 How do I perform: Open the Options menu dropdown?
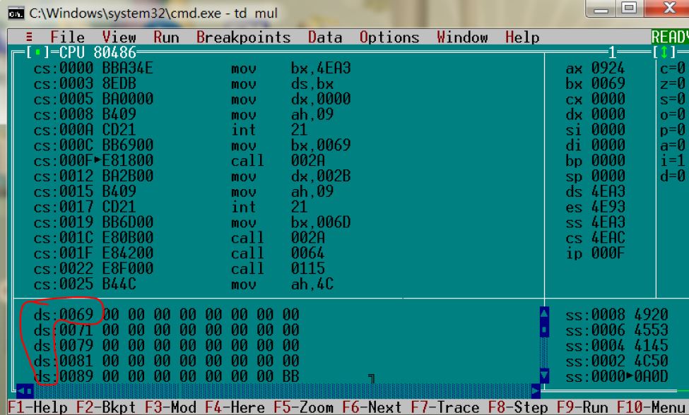click(x=389, y=37)
